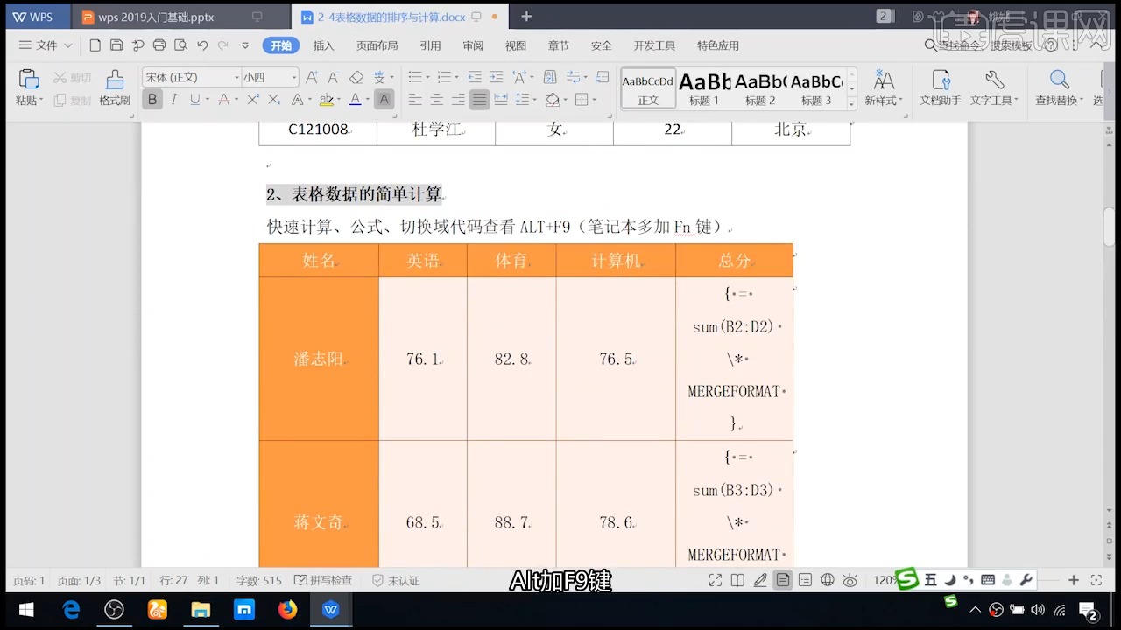Apply superscript formatting
This screenshot has width=1121, height=630.
[x=252, y=99]
